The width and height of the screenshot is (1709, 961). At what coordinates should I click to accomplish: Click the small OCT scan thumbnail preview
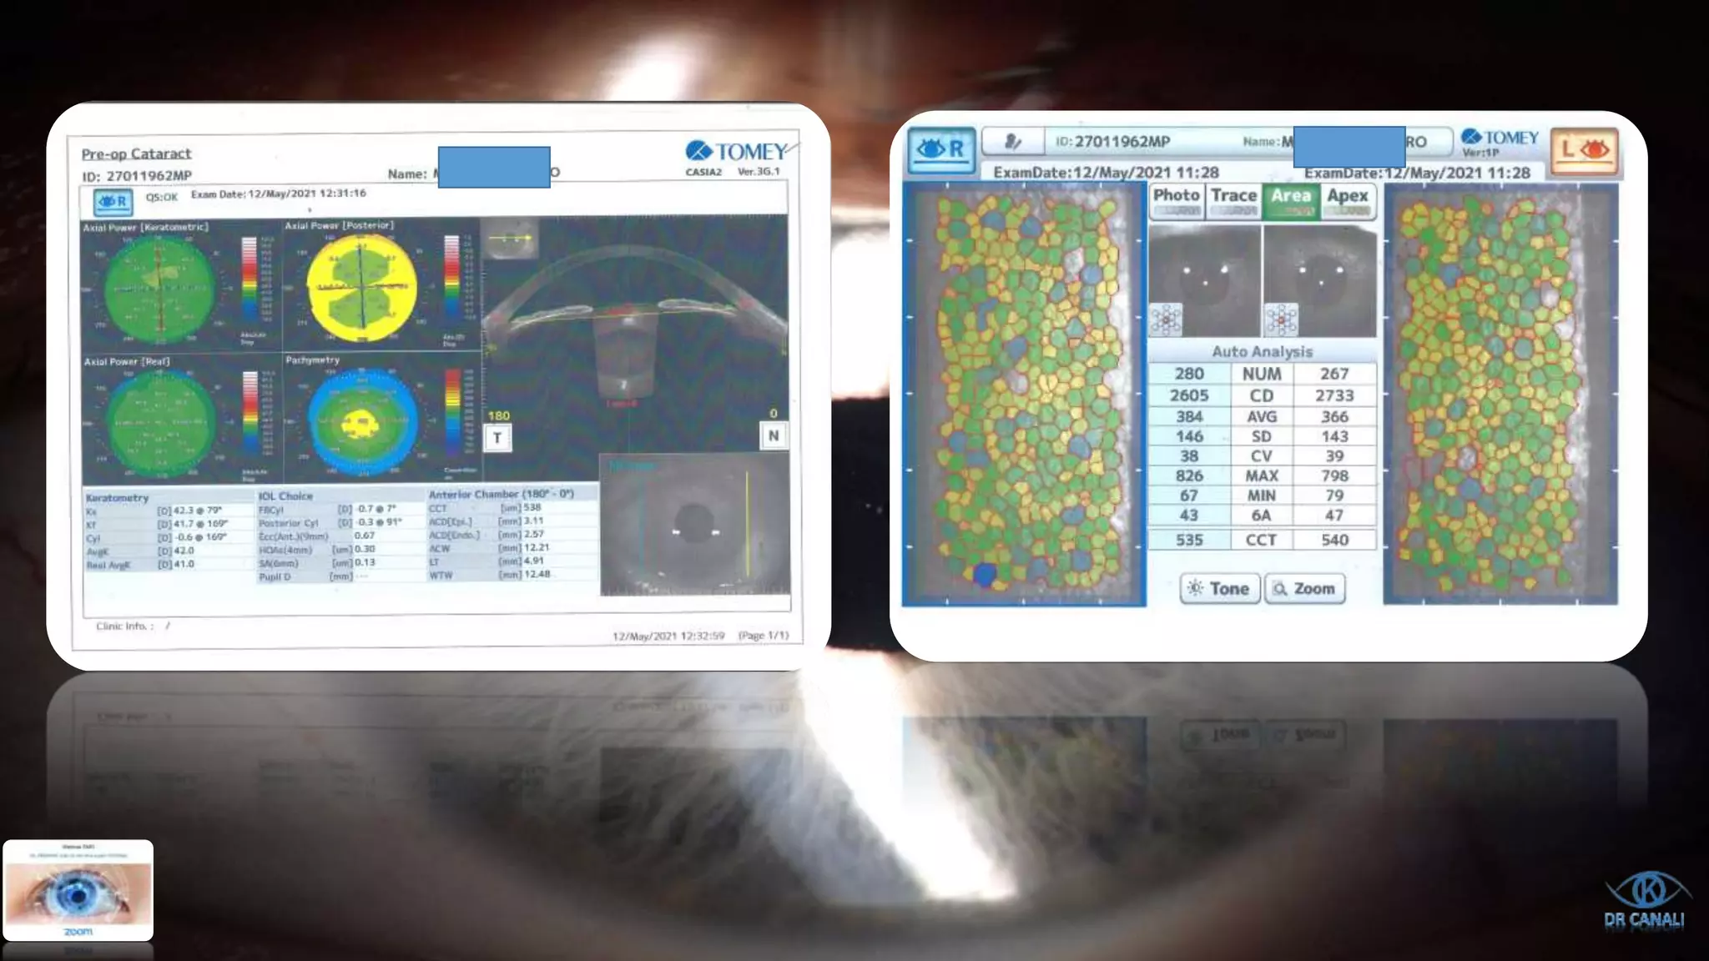tap(510, 238)
